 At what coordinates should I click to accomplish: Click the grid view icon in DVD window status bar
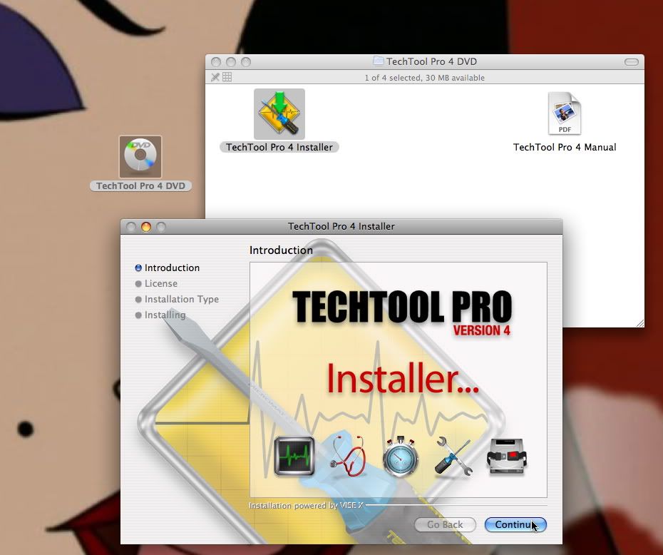(x=227, y=77)
